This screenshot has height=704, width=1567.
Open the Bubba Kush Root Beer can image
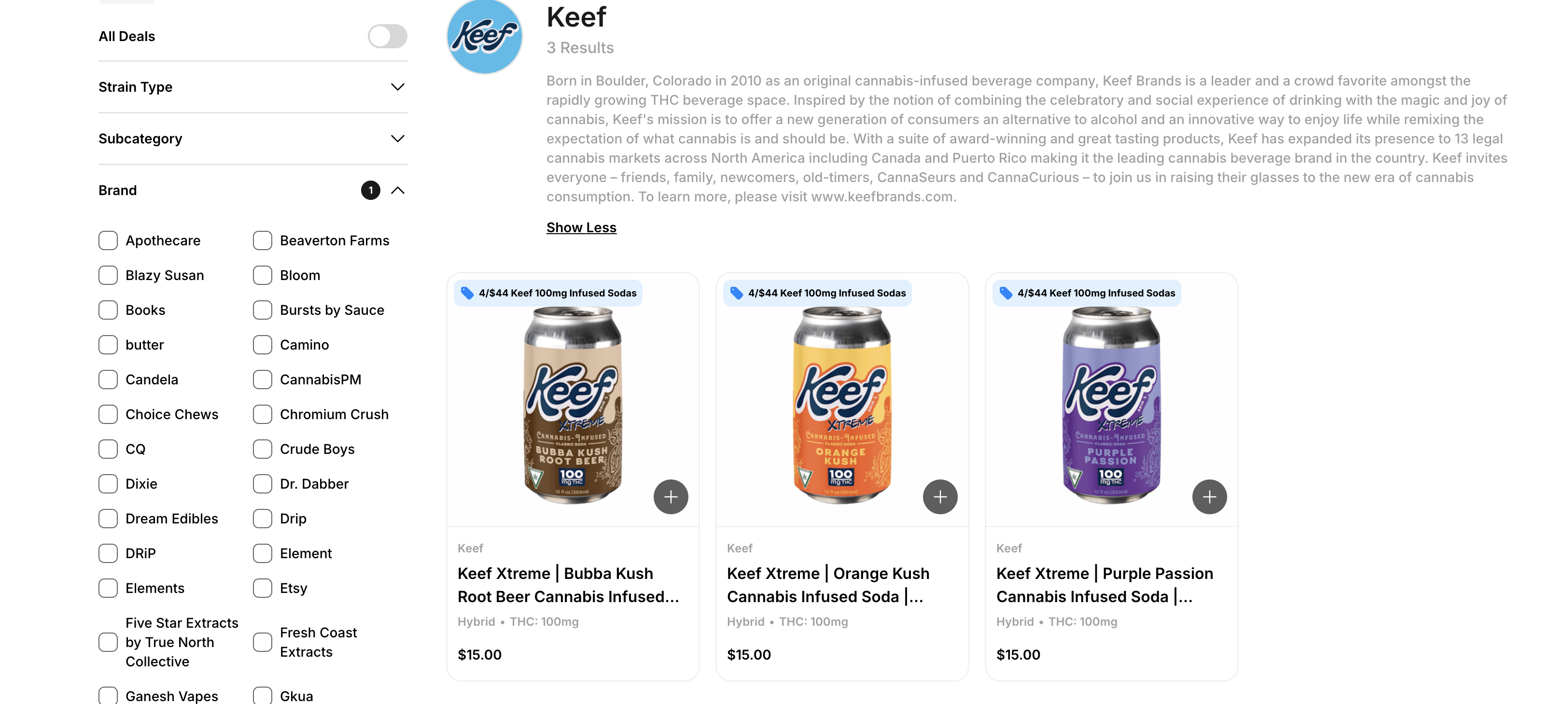(x=573, y=405)
